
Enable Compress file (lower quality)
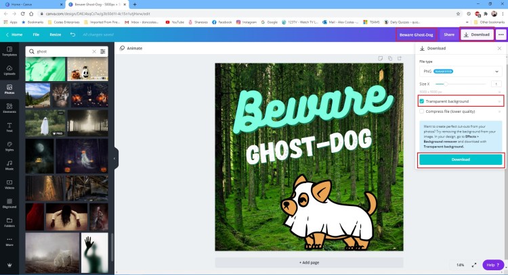click(422, 111)
